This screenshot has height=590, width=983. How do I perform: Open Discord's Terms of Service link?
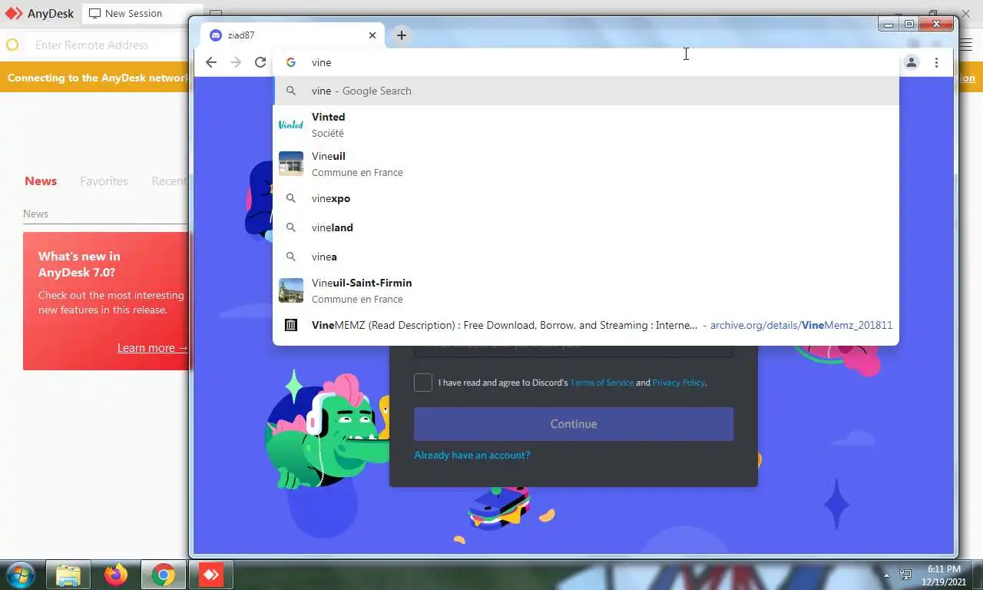click(602, 383)
